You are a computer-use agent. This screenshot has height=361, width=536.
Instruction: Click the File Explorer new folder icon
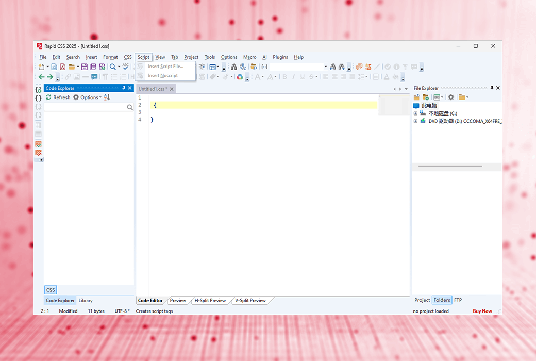[426, 97]
